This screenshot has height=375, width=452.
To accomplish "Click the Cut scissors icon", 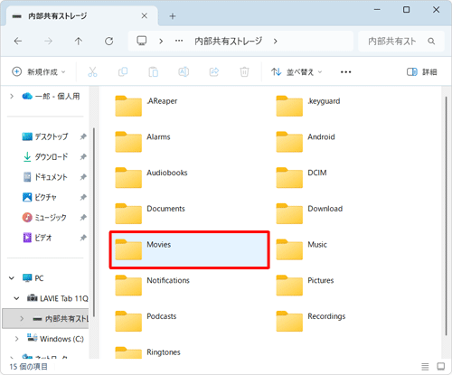I will point(92,72).
